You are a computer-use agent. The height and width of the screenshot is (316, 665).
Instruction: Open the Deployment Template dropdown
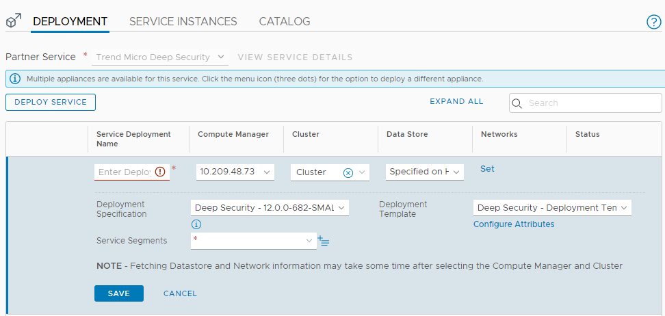[551, 207]
